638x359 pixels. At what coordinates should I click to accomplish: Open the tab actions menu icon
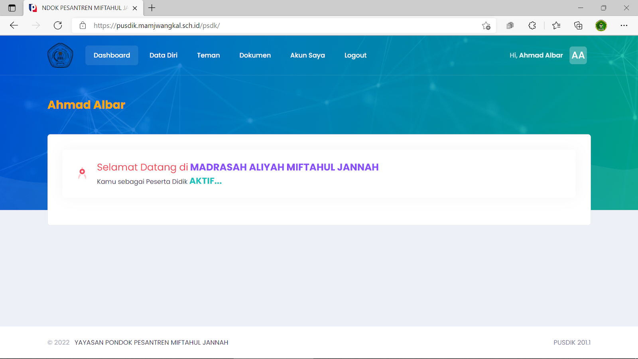[12, 8]
